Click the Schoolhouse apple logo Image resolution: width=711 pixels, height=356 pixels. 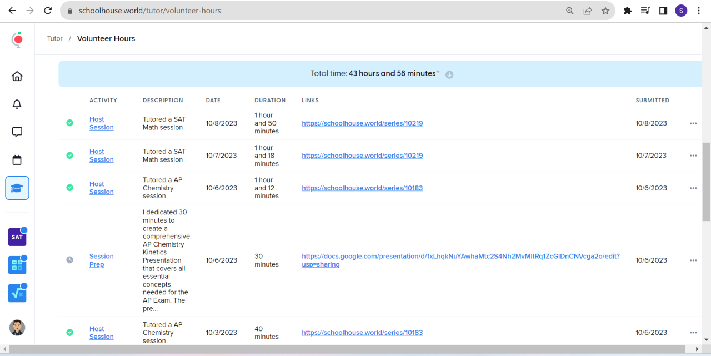click(18, 39)
